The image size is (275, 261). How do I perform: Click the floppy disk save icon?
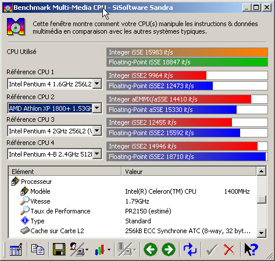click(59, 249)
